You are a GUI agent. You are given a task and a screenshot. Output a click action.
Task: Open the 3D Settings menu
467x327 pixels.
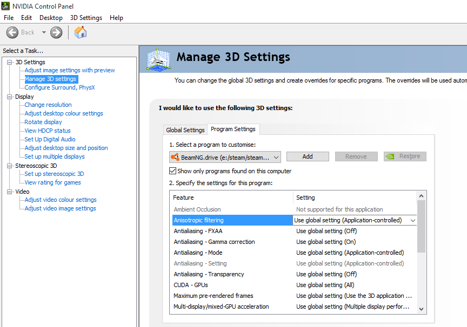coord(86,18)
